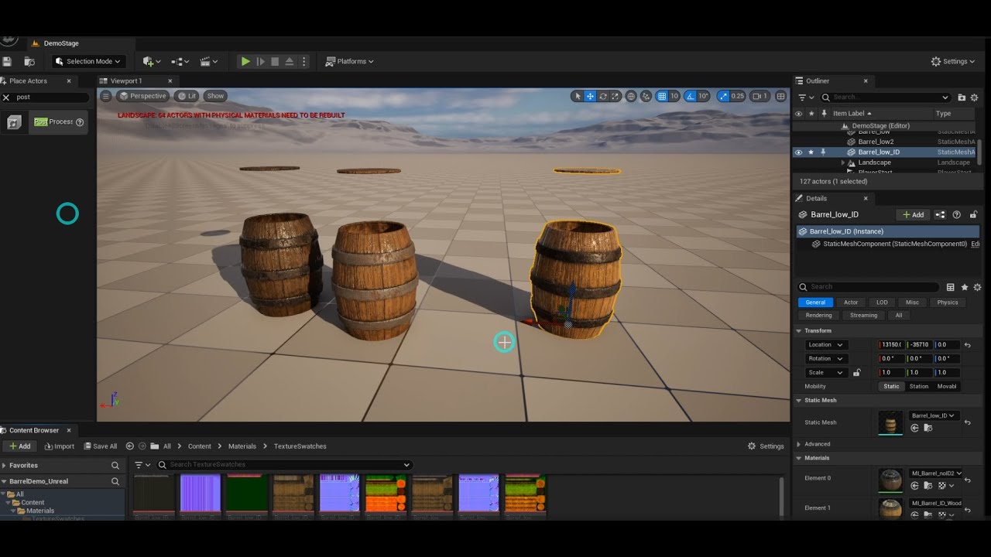The image size is (991, 557).
Task: Select the Outliner tab
Action: coord(818,80)
